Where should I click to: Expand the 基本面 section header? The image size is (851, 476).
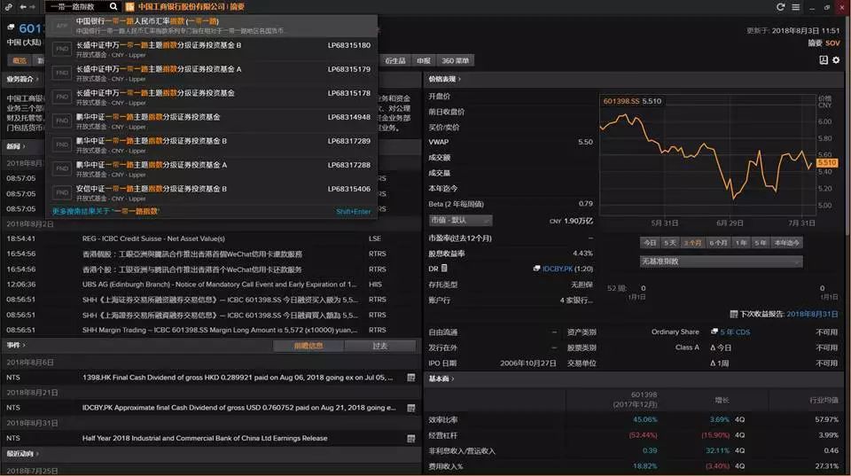click(x=441, y=378)
